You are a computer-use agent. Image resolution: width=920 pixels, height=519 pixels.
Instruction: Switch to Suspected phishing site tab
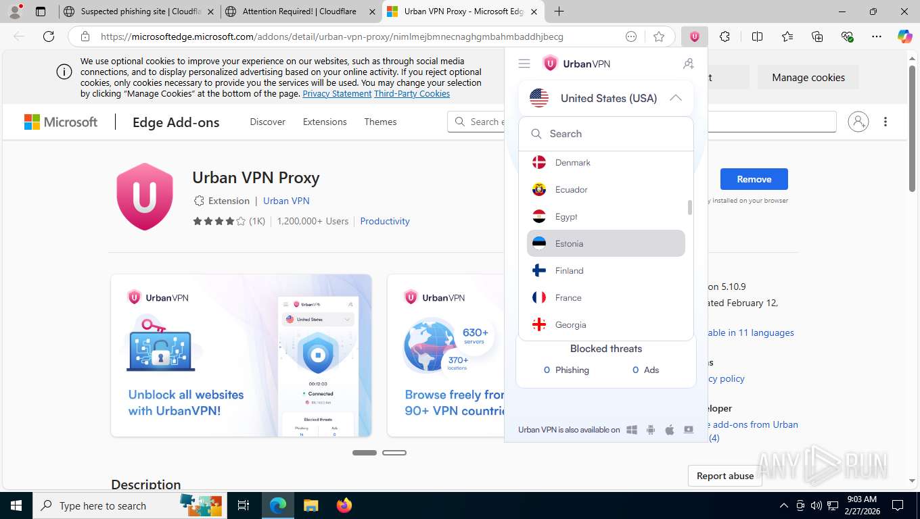137,11
